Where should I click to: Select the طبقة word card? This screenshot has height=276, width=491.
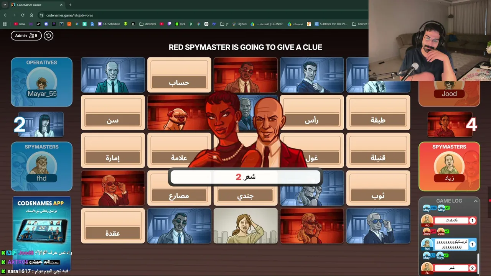[378, 113]
